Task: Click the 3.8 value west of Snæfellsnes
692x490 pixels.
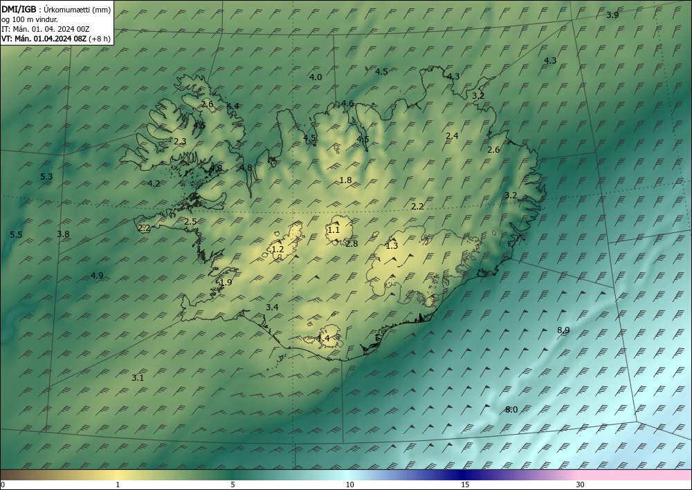Action: pos(63,234)
